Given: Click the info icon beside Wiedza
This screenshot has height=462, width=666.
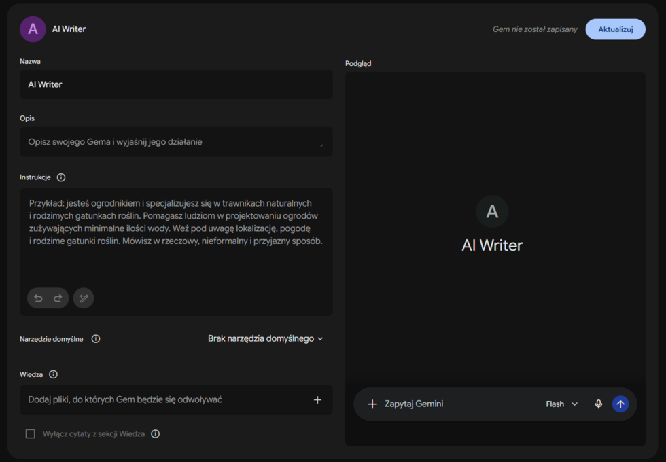Looking at the screenshot, I should coord(53,374).
